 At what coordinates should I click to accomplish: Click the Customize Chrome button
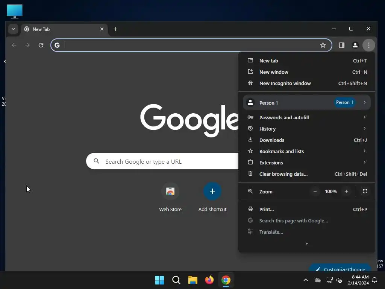click(340, 268)
